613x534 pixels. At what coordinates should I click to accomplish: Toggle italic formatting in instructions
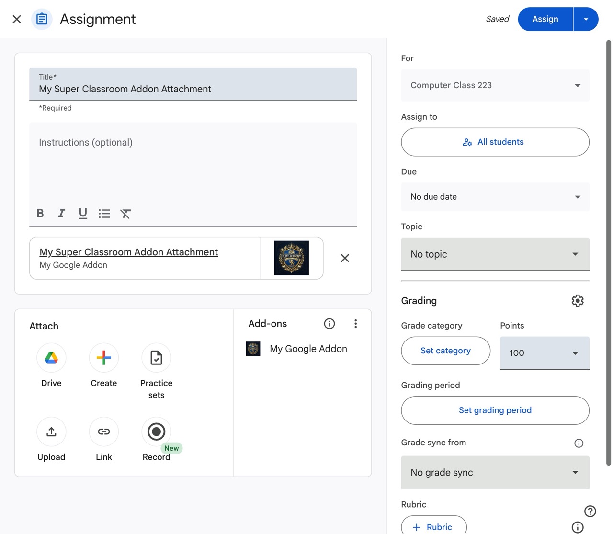pyautogui.click(x=61, y=213)
